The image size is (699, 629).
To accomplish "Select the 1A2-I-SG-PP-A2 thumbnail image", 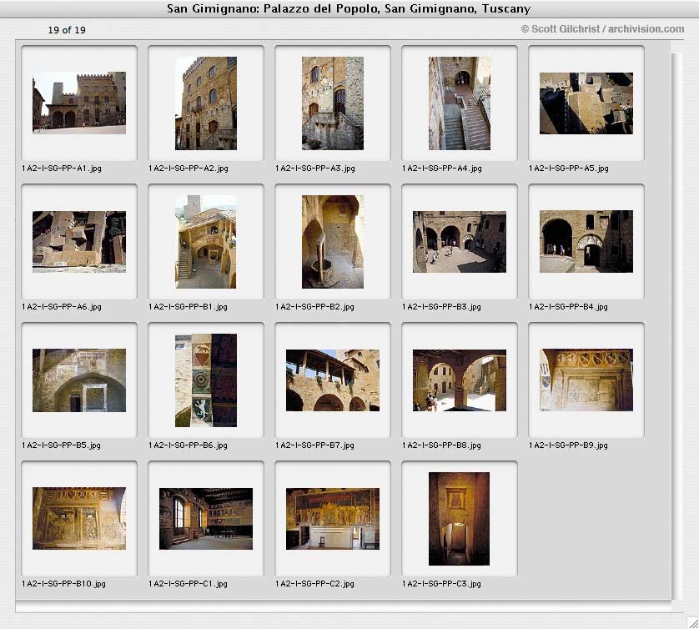I will click(206, 103).
